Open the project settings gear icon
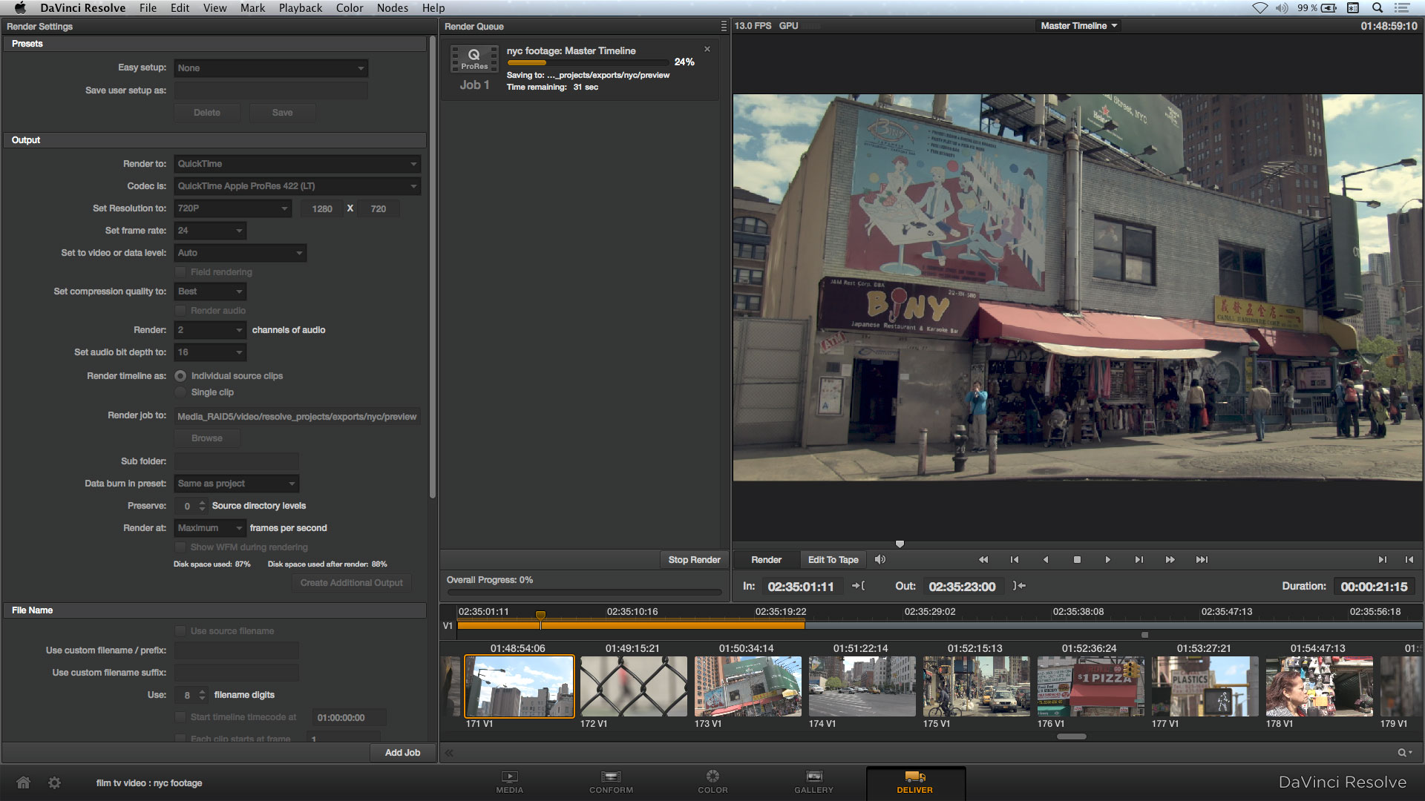 [54, 782]
